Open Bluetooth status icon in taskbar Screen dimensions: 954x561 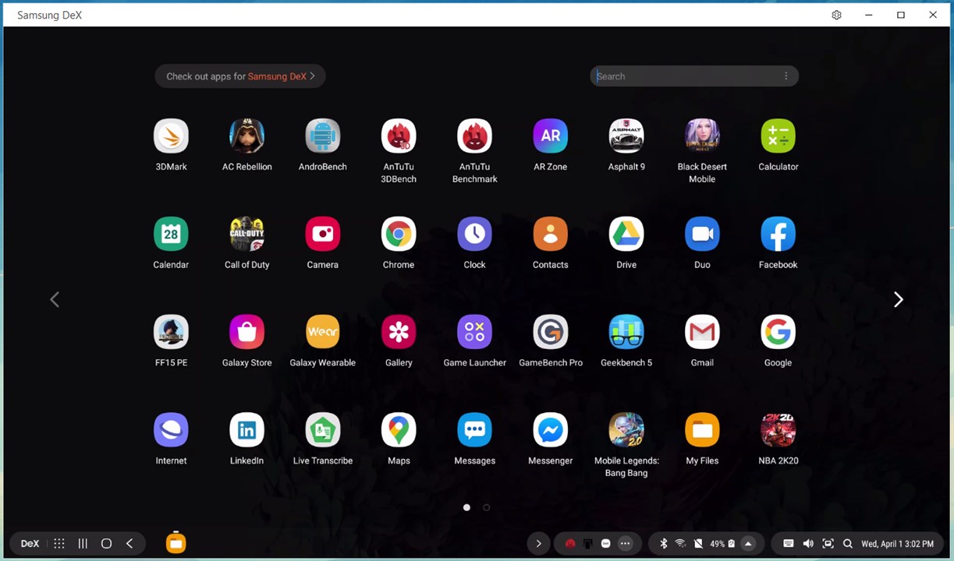(664, 544)
